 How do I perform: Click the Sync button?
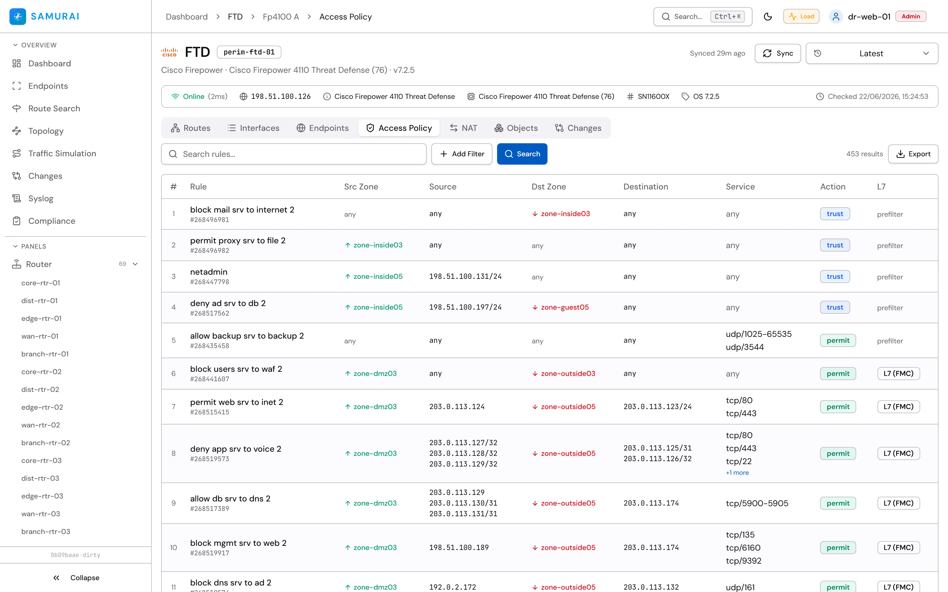[778, 53]
